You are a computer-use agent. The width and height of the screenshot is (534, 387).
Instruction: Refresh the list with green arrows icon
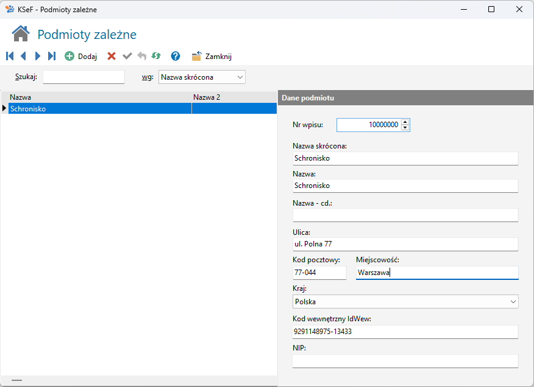(x=156, y=56)
